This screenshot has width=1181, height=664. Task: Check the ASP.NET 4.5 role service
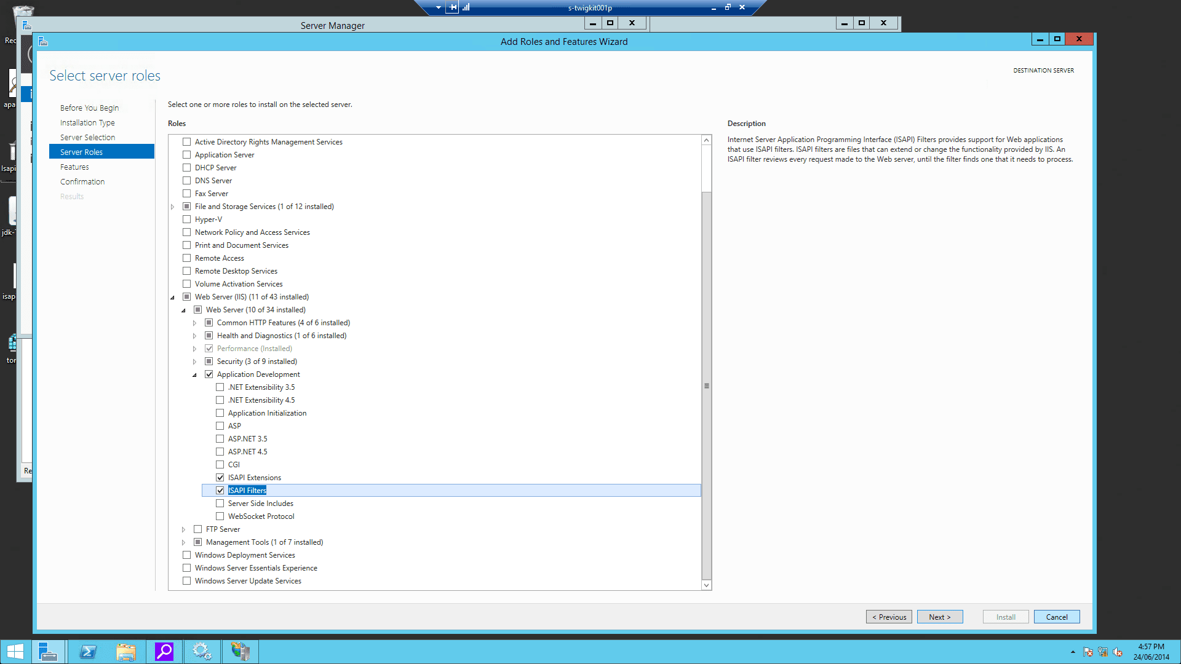click(220, 452)
